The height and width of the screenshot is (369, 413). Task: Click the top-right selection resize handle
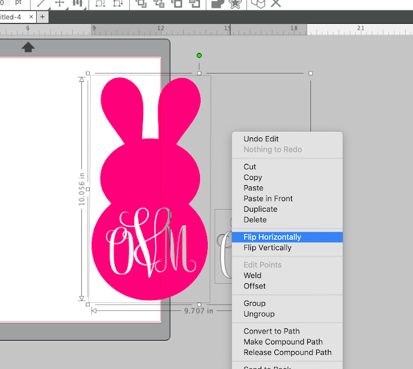(x=310, y=74)
